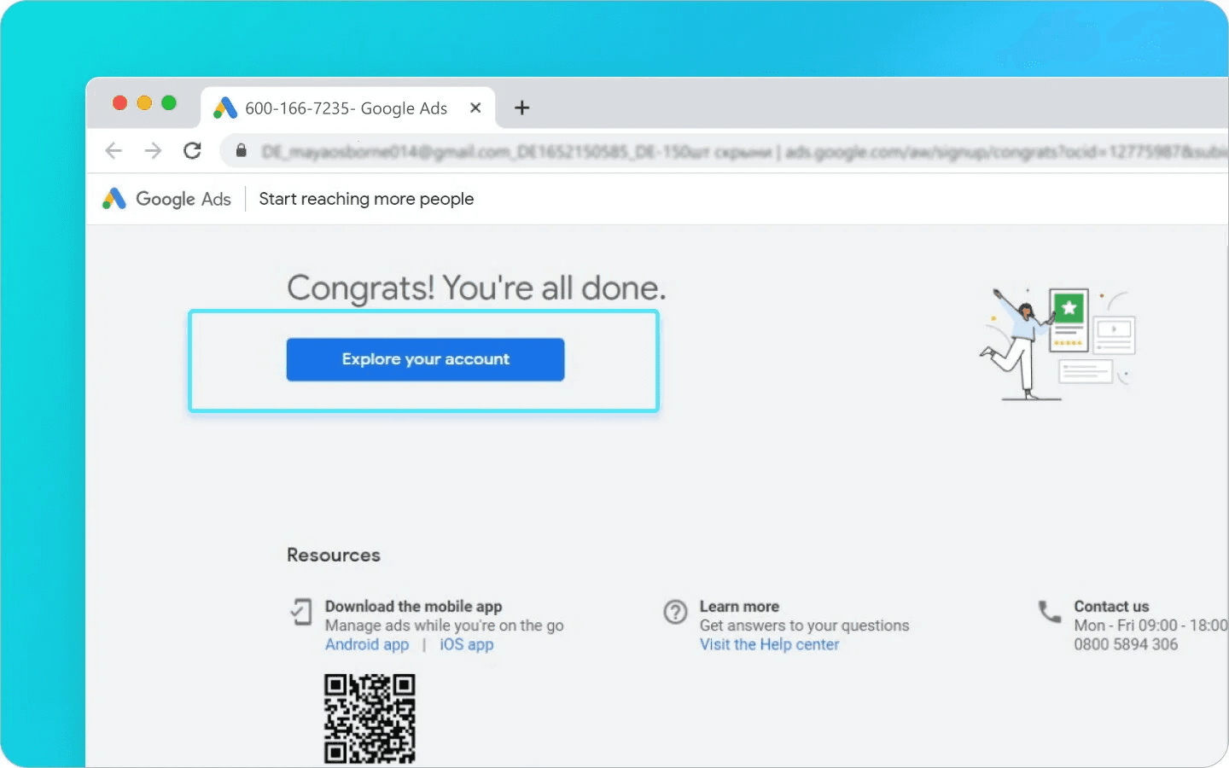Click the red close window button
Viewport: 1229px width, 768px height.
tap(120, 102)
